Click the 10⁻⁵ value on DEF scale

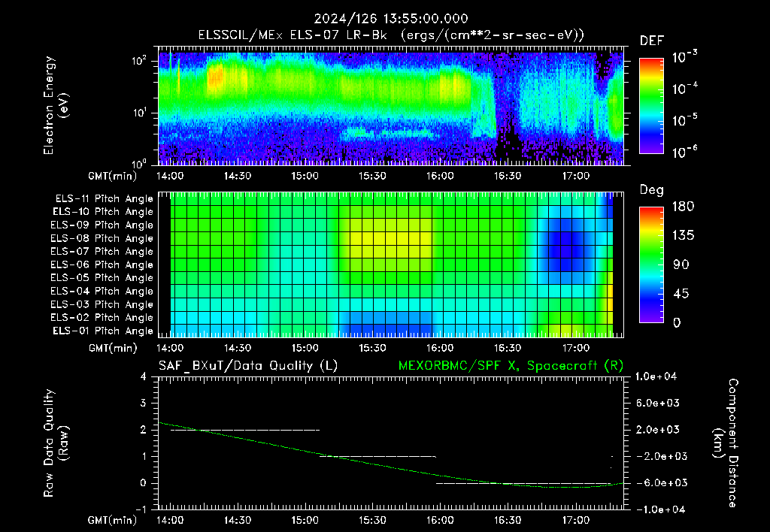684,119
